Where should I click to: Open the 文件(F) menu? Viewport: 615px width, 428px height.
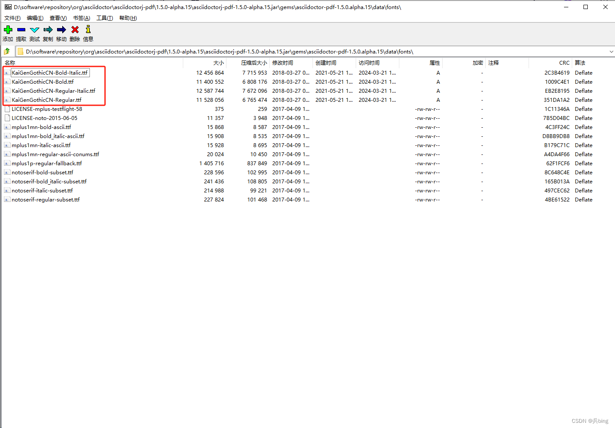[12, 18]
